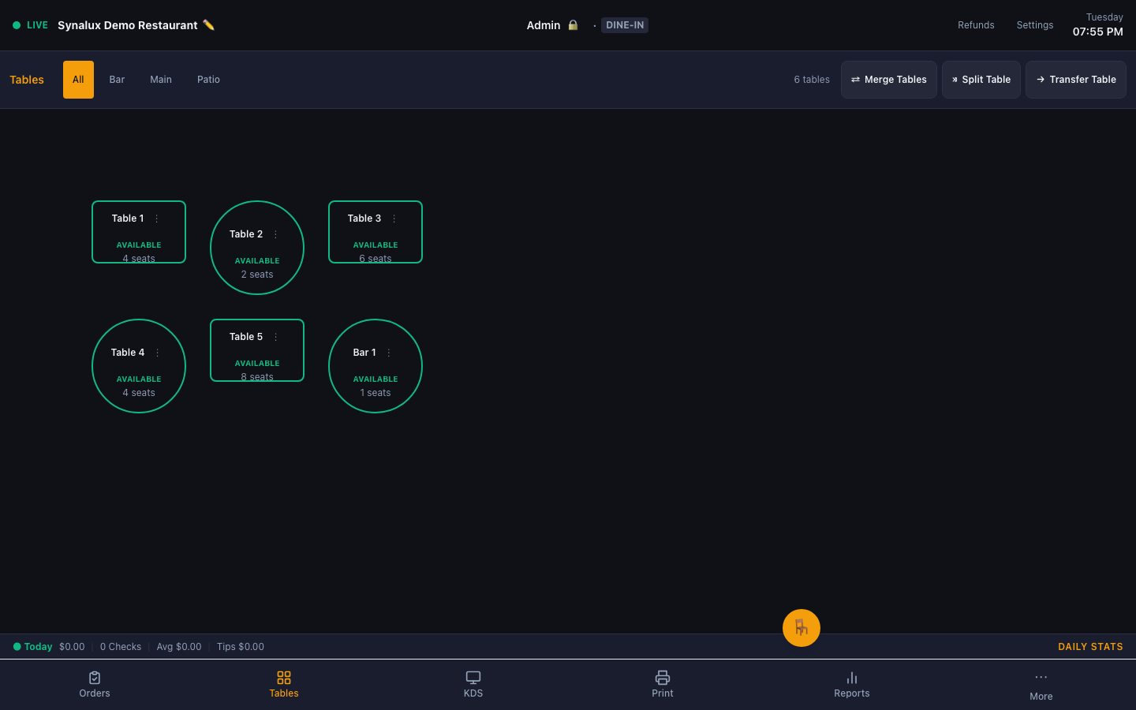Open the Print printer icon

click(x=663, y=678)
